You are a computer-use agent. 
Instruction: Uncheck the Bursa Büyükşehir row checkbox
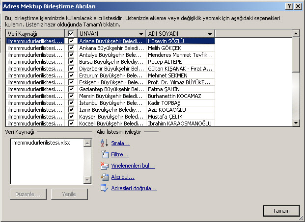point(71,62)
